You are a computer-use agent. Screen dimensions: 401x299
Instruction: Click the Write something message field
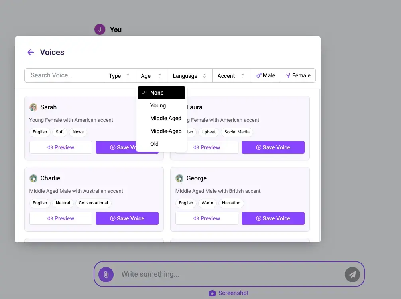point(227,274)
